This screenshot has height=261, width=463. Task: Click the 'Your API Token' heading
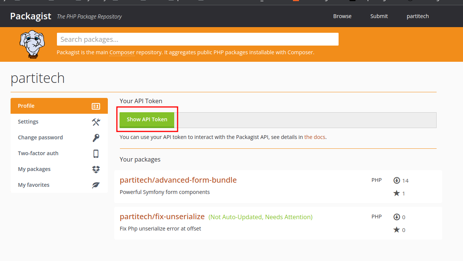click(x=141, y=101)
